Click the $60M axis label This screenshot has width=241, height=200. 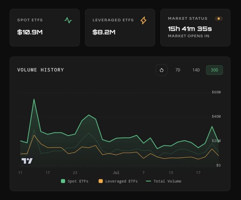click(216, 92)
